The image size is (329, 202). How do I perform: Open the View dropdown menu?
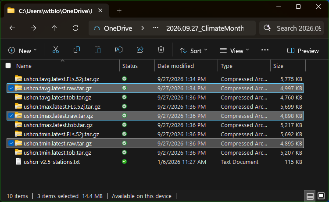[234, 50]
